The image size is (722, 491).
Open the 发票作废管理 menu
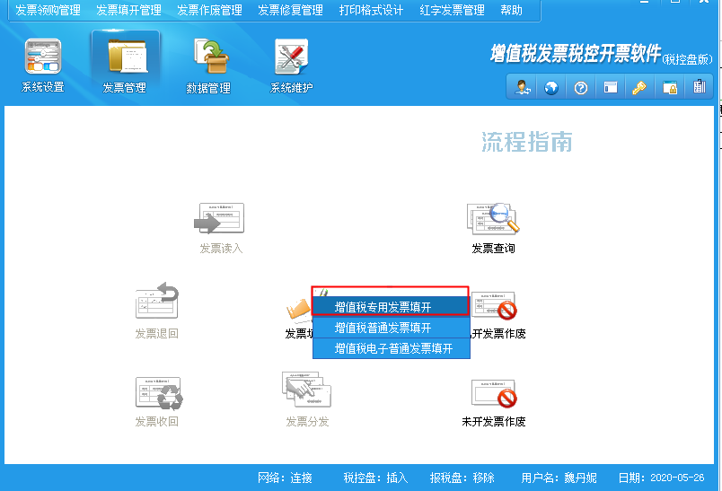(x=209, y=10)
